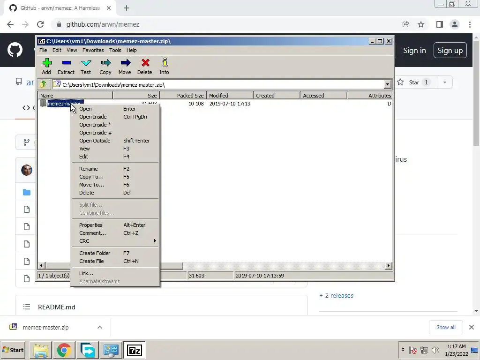
Task: Open the Edit menu in 7-Zip
Action: (x=57, y=50)
